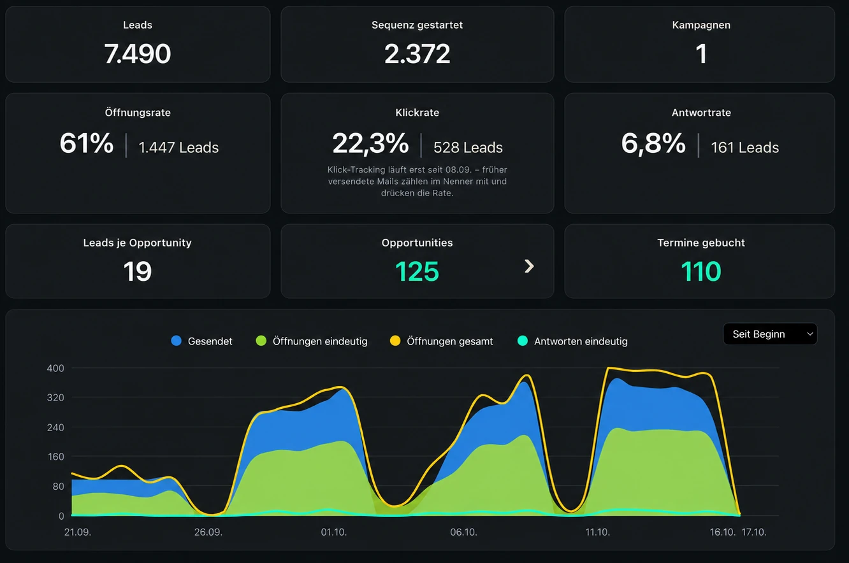Click the 160 y-axis label

(55, 457)
